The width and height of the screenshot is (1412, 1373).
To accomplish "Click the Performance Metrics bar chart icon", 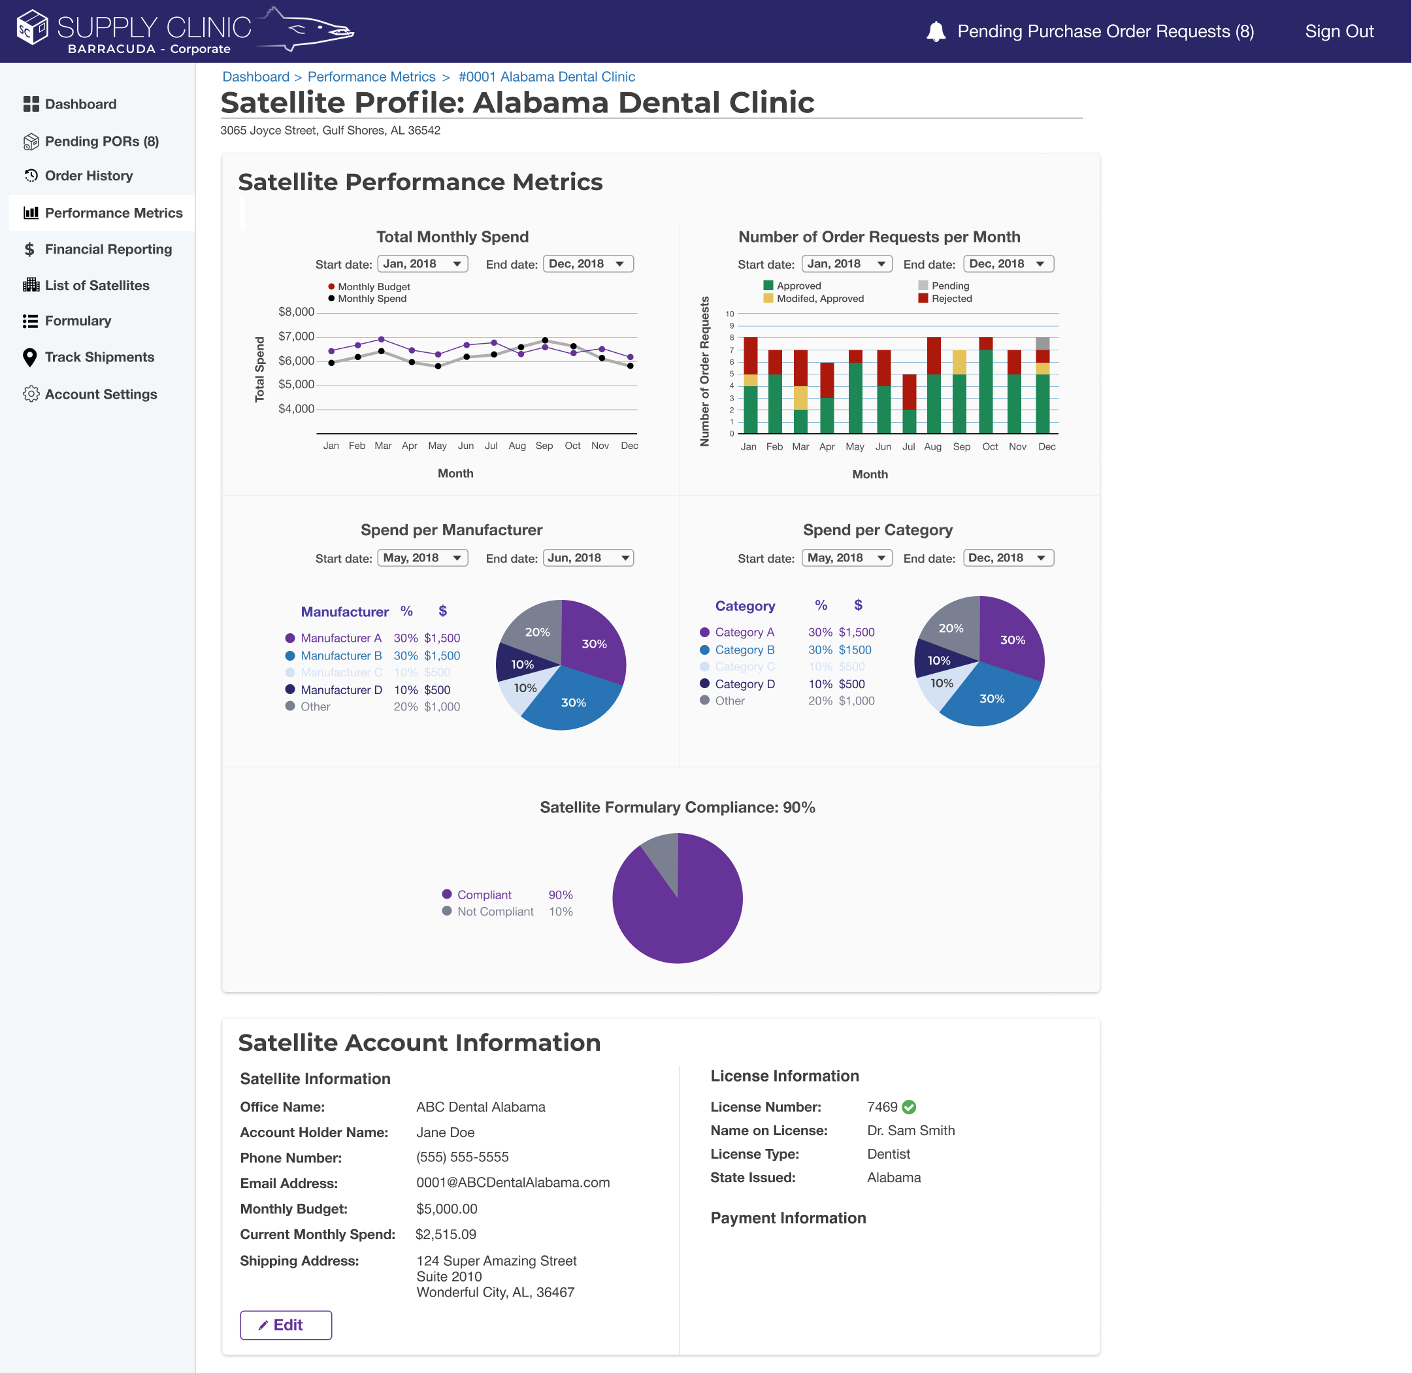I will (x=31, y=213).
